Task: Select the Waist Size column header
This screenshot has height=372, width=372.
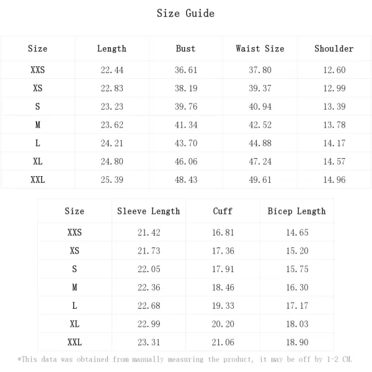Action: (x=260, y=48)
